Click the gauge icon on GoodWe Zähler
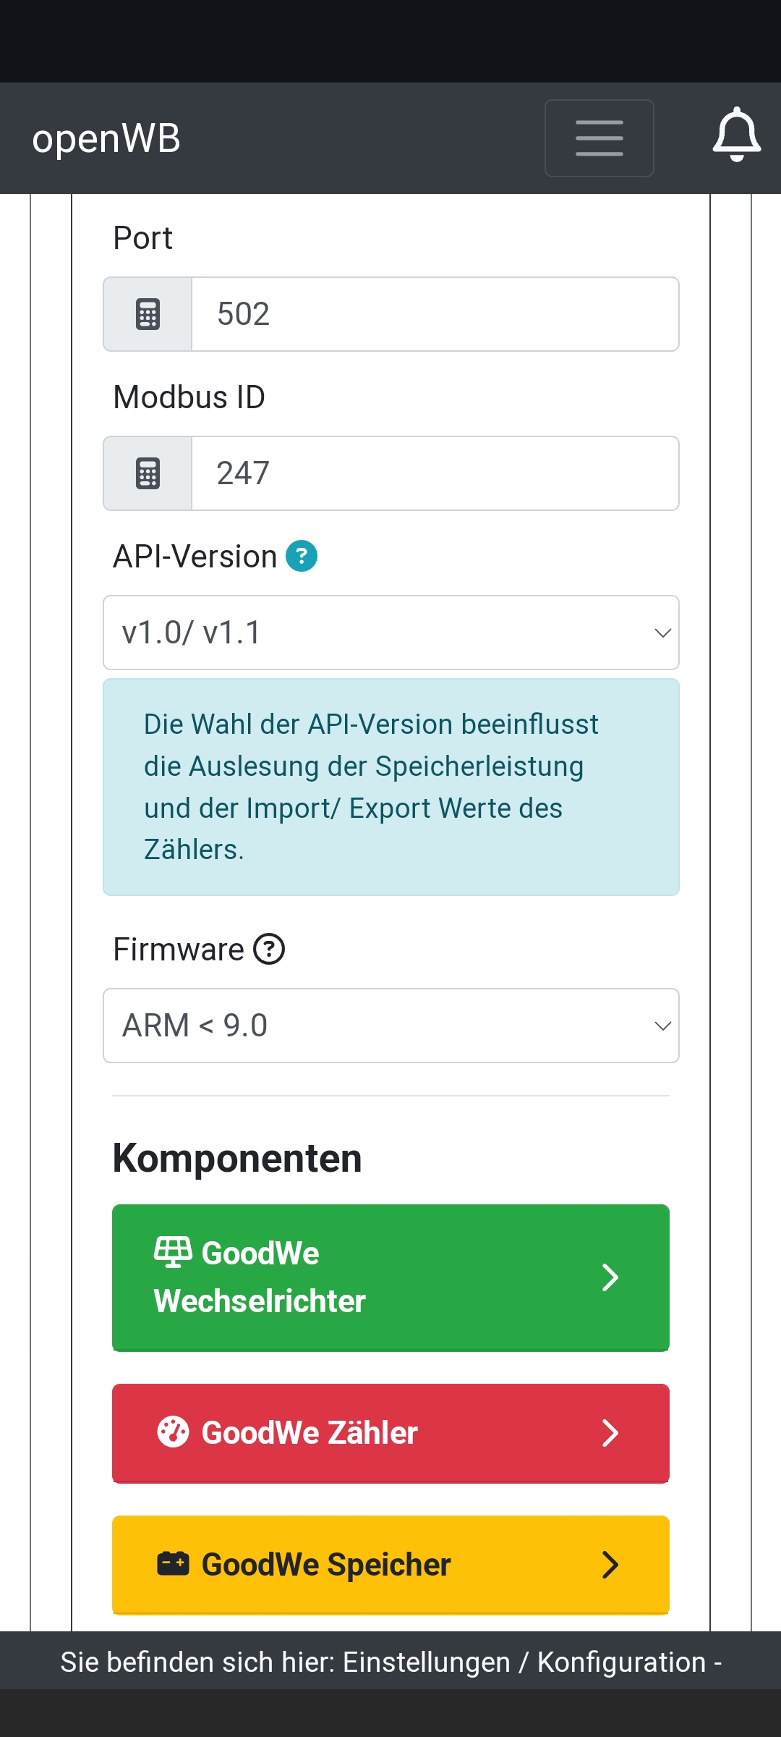Viewport: 781px width, 1737px height. coord(173,1432)
